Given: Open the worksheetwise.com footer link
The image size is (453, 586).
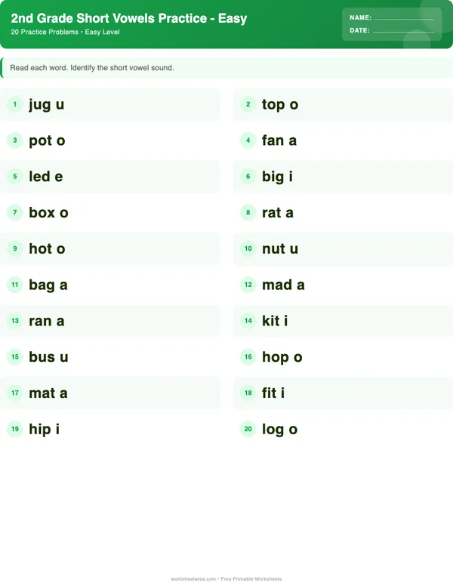Looking at the screenshot, I should (x=193, y=579).
